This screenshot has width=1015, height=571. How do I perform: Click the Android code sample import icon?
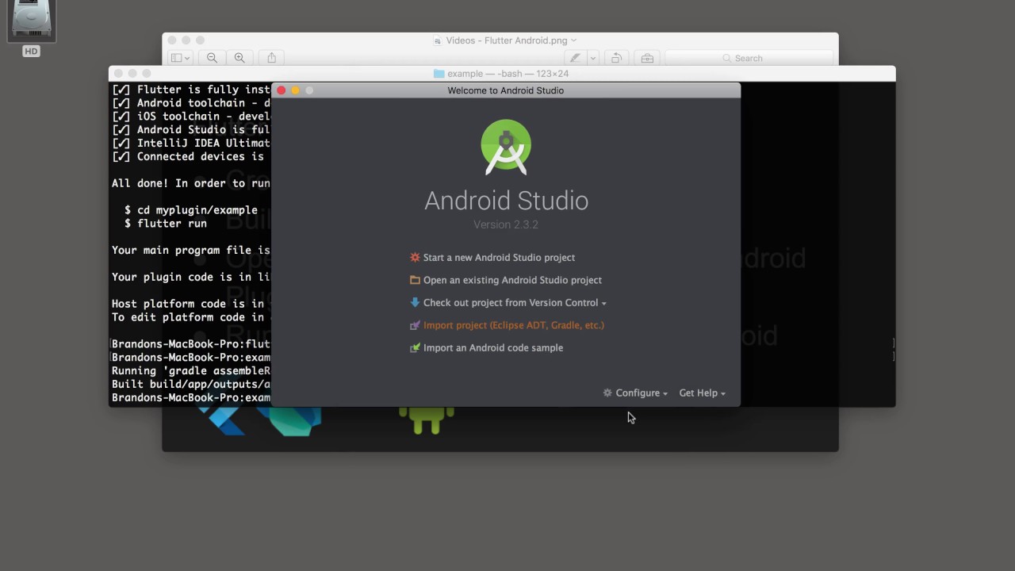(x=415, y=347)
